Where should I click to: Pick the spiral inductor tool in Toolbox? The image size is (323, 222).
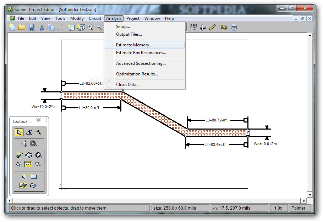pyautogui.click(x=33, y=143)
